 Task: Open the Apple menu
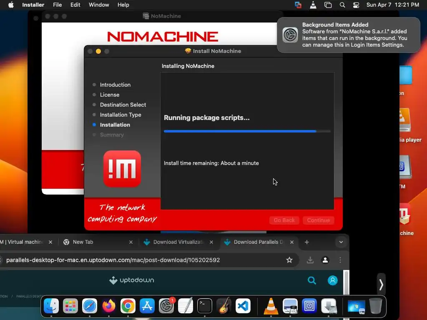click(x=11, y=5)
